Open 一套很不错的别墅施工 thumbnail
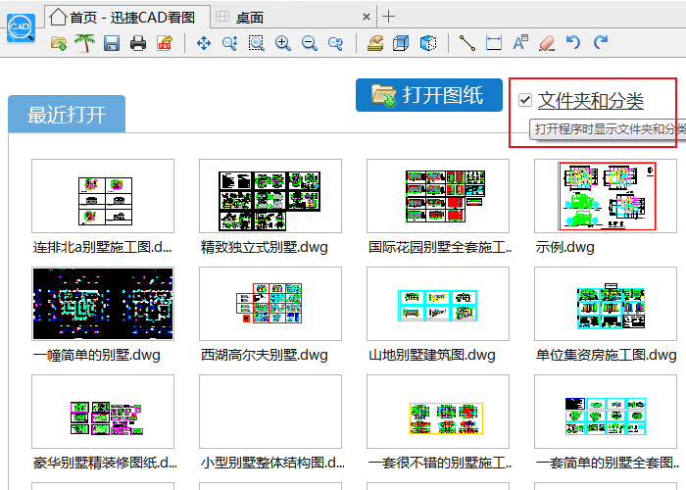Image resolution: width=686 pixels, height=490 pixels. 438,412
